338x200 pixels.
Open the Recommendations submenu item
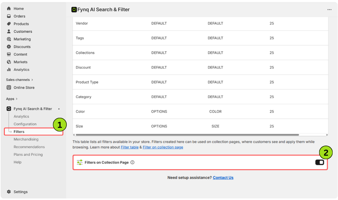[29, 147]
